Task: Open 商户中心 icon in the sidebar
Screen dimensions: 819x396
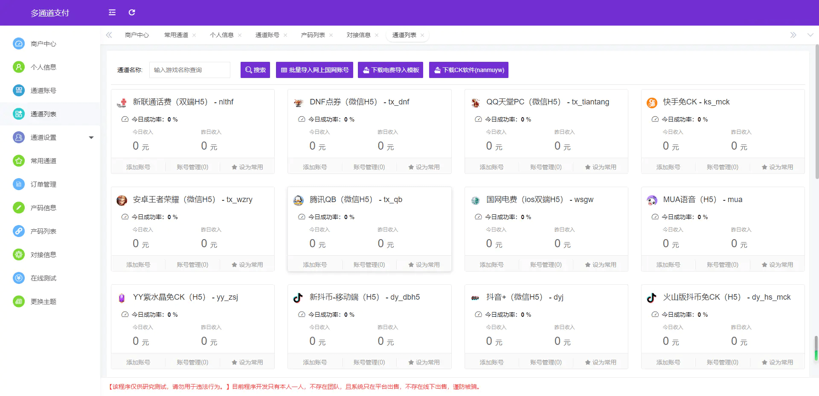Action: click(x=19, y=43)
